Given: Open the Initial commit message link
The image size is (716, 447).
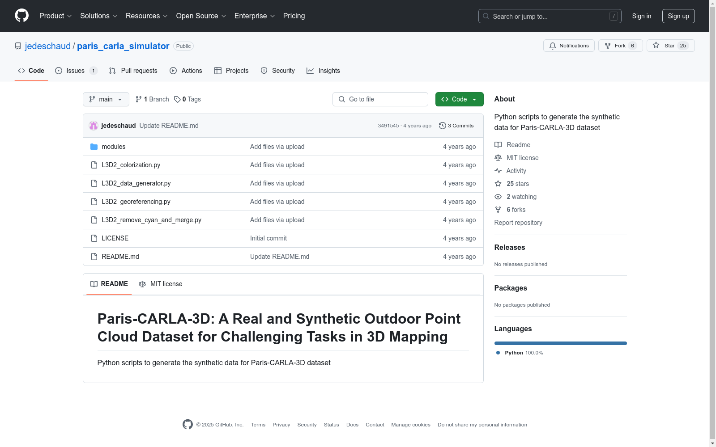Looking at the screenshot, I should coord(268,238).
